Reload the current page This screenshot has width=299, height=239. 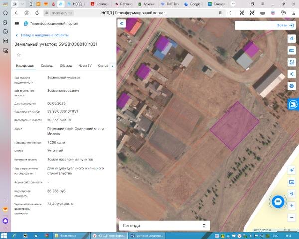point(37,13)
